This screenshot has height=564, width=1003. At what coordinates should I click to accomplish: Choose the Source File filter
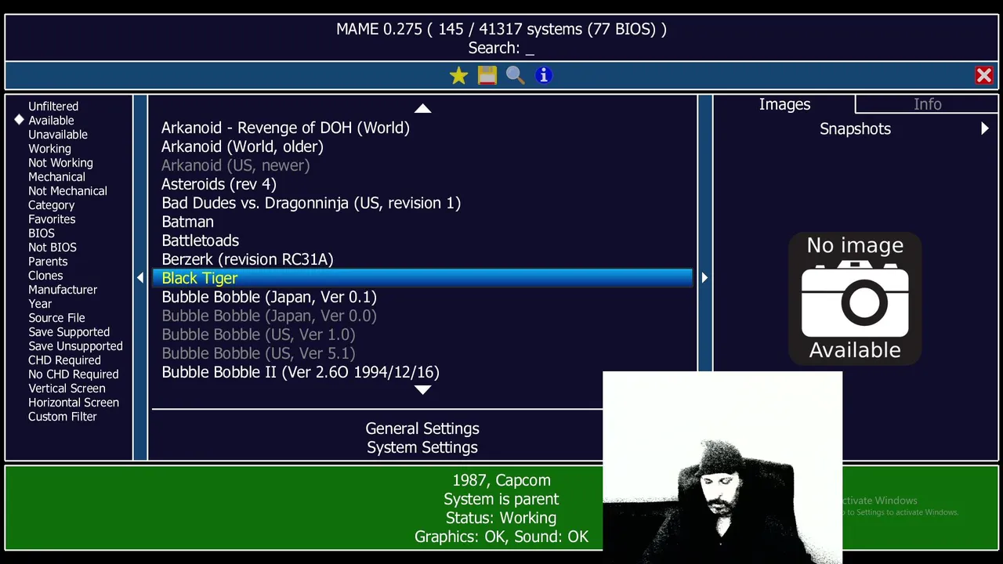pos(56,318)
